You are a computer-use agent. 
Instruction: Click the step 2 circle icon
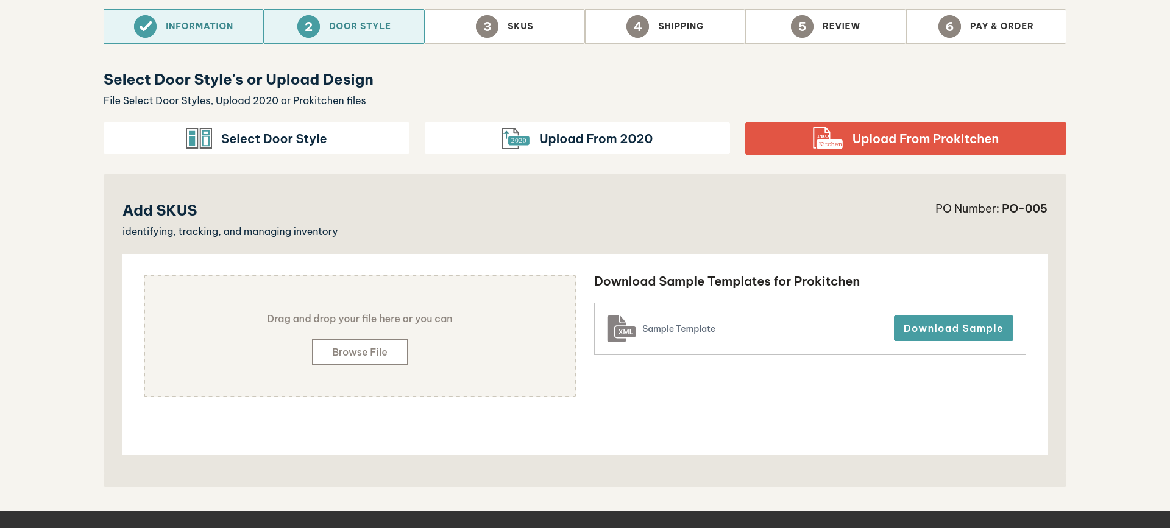click(308, 26)
